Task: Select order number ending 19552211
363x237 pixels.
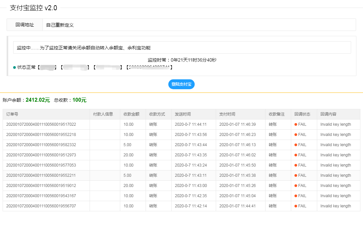Action: (41, 175)
